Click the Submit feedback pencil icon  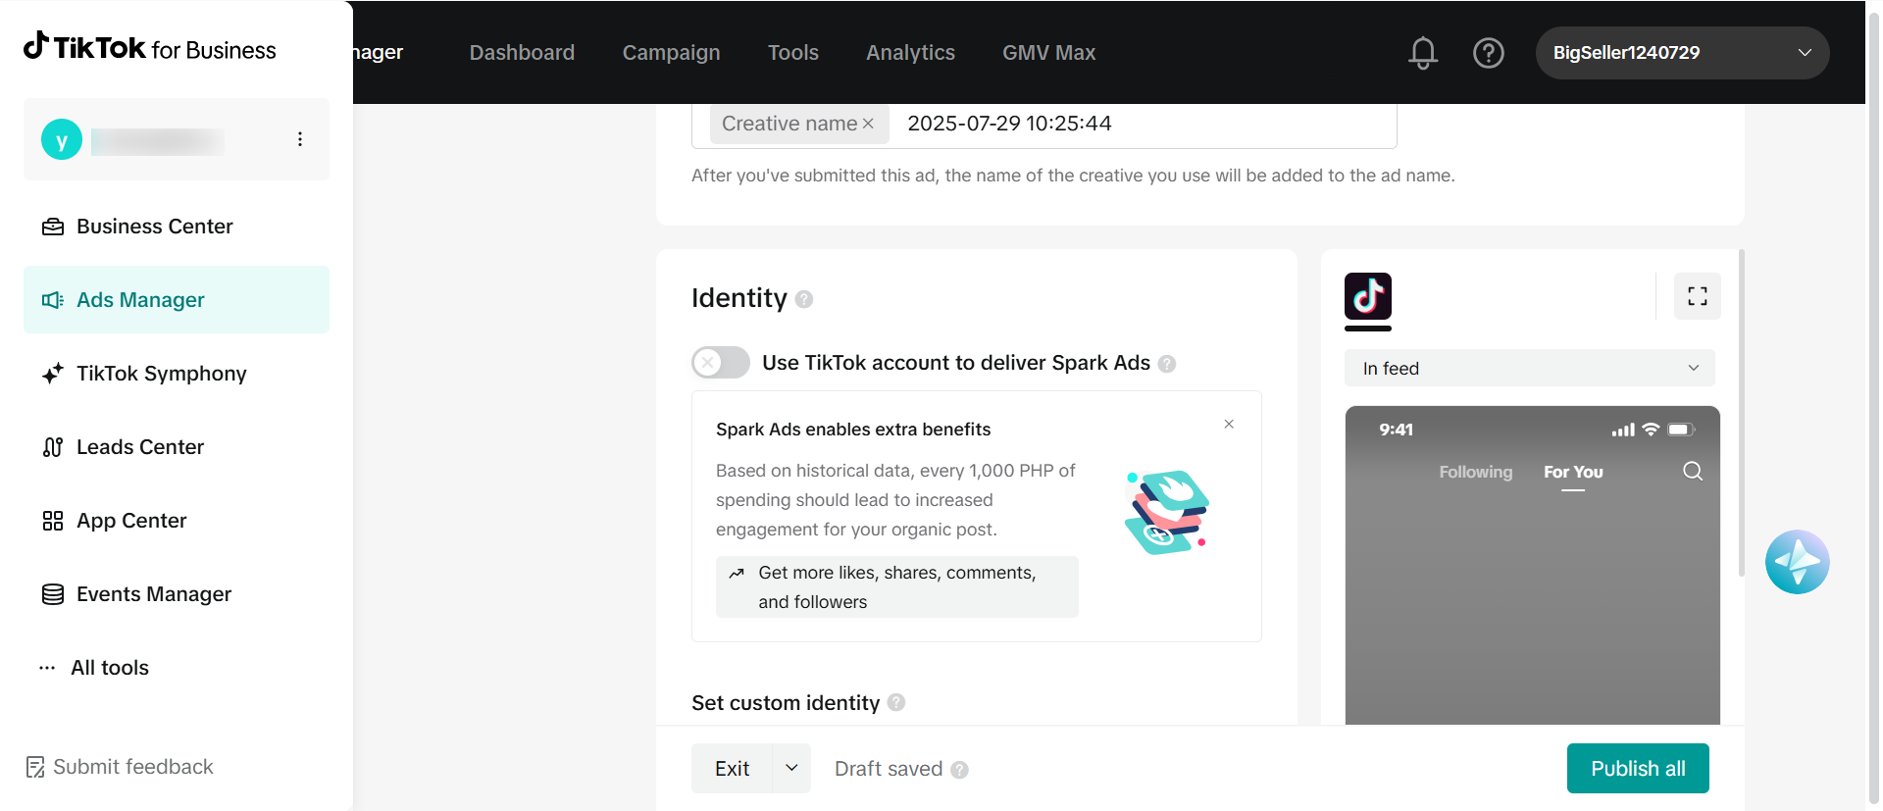point(35,767)
